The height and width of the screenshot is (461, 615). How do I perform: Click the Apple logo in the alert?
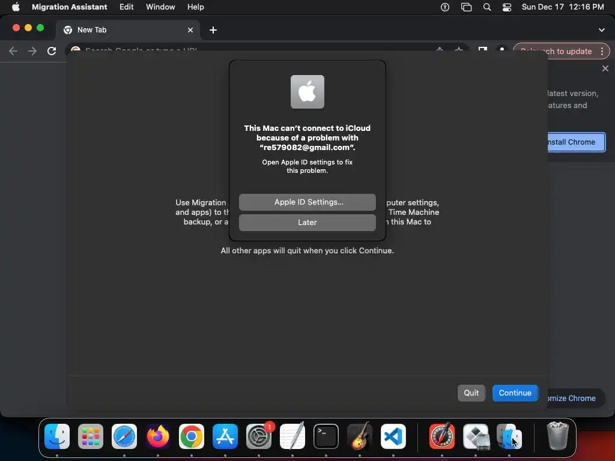tap(307, 92)
